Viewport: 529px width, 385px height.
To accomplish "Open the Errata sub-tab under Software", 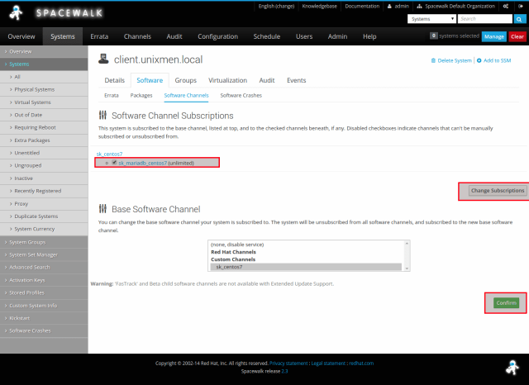I will coord(112,95).
